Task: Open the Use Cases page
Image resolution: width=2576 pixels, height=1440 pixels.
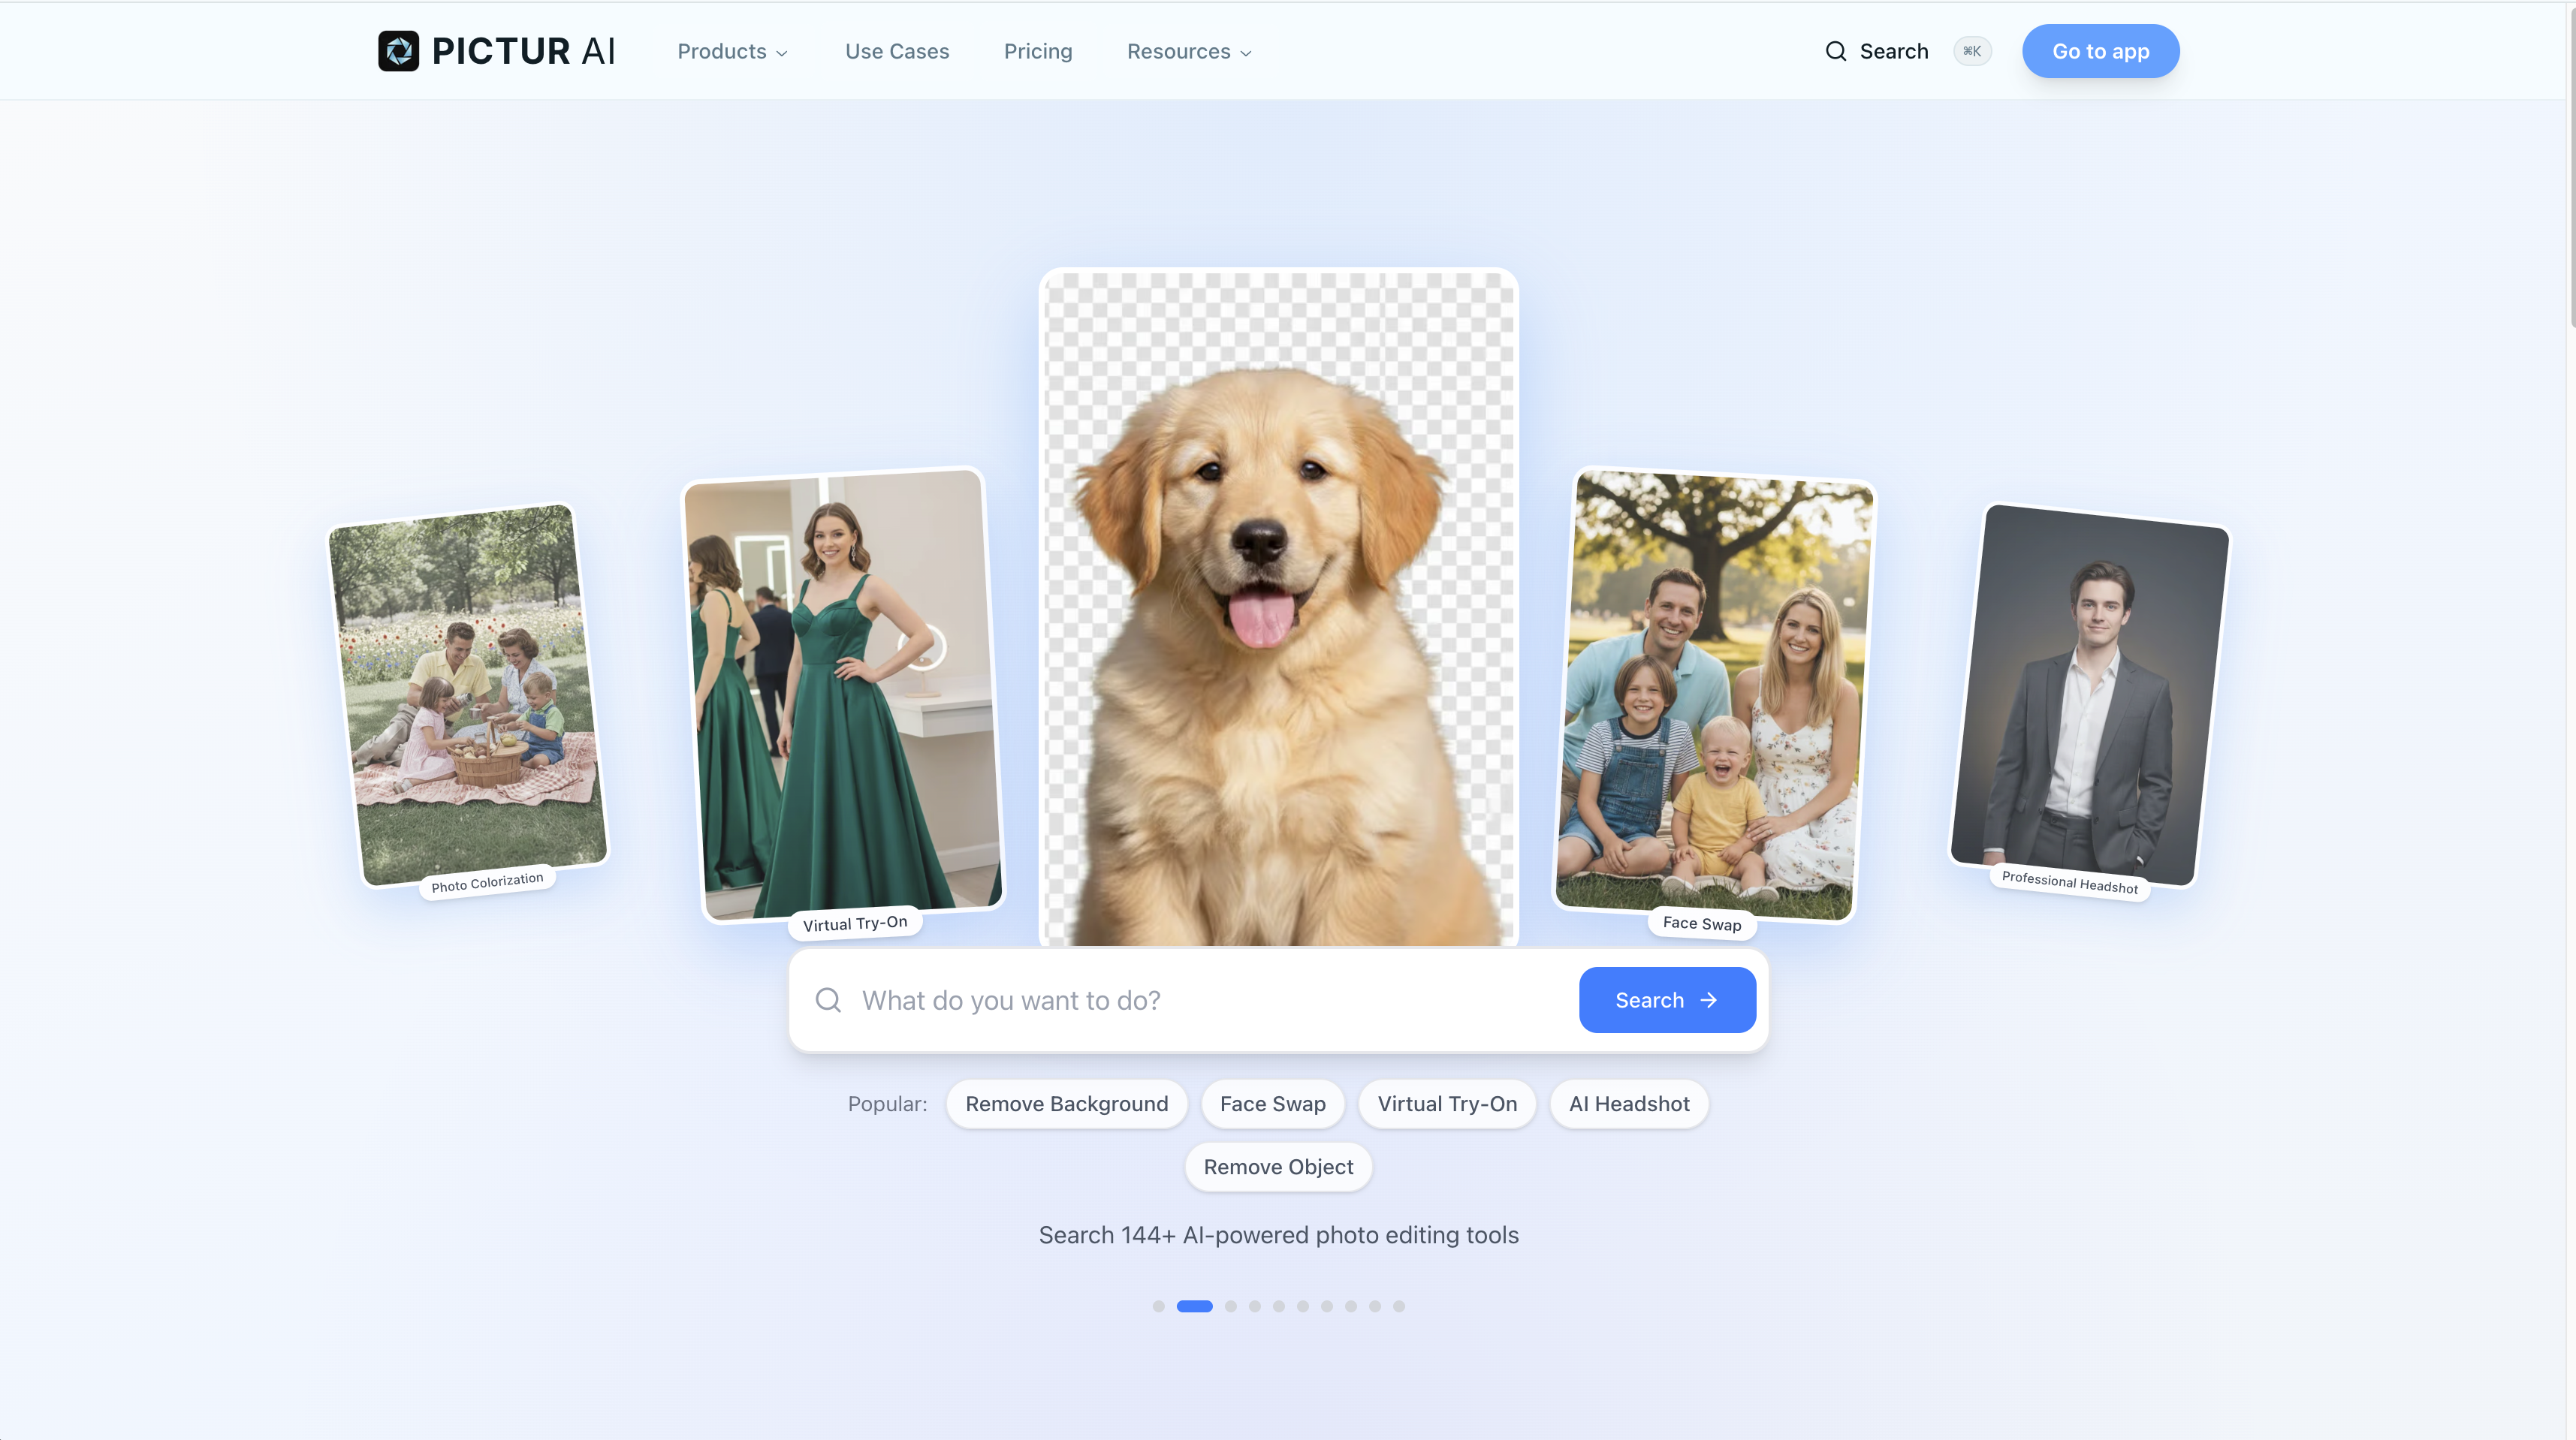Action: pos(897,51)
